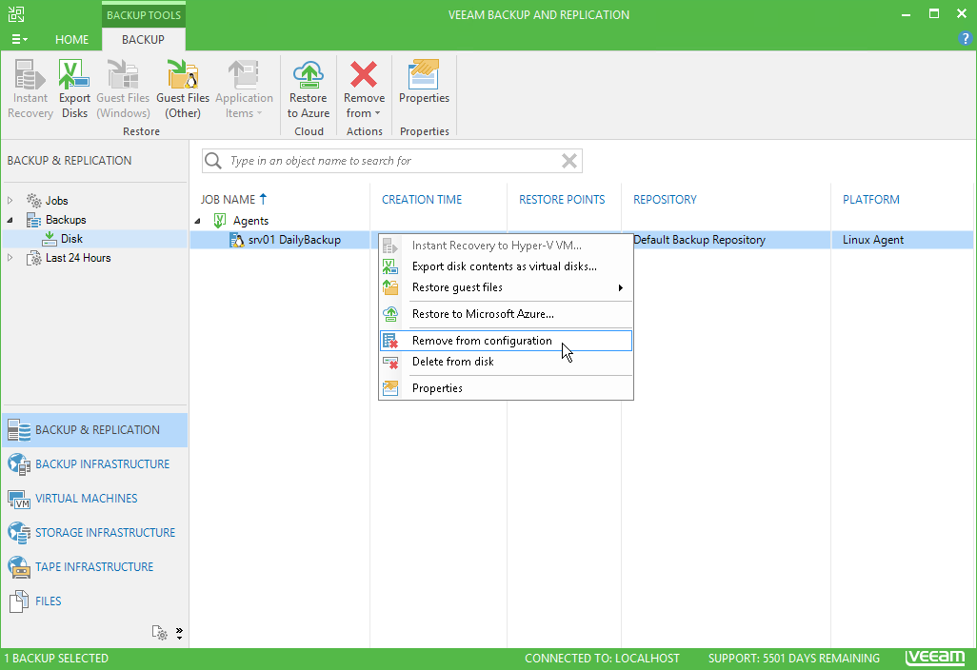
Task: Switch to the HOME ribbon tab
Action: tap(71, 39)
